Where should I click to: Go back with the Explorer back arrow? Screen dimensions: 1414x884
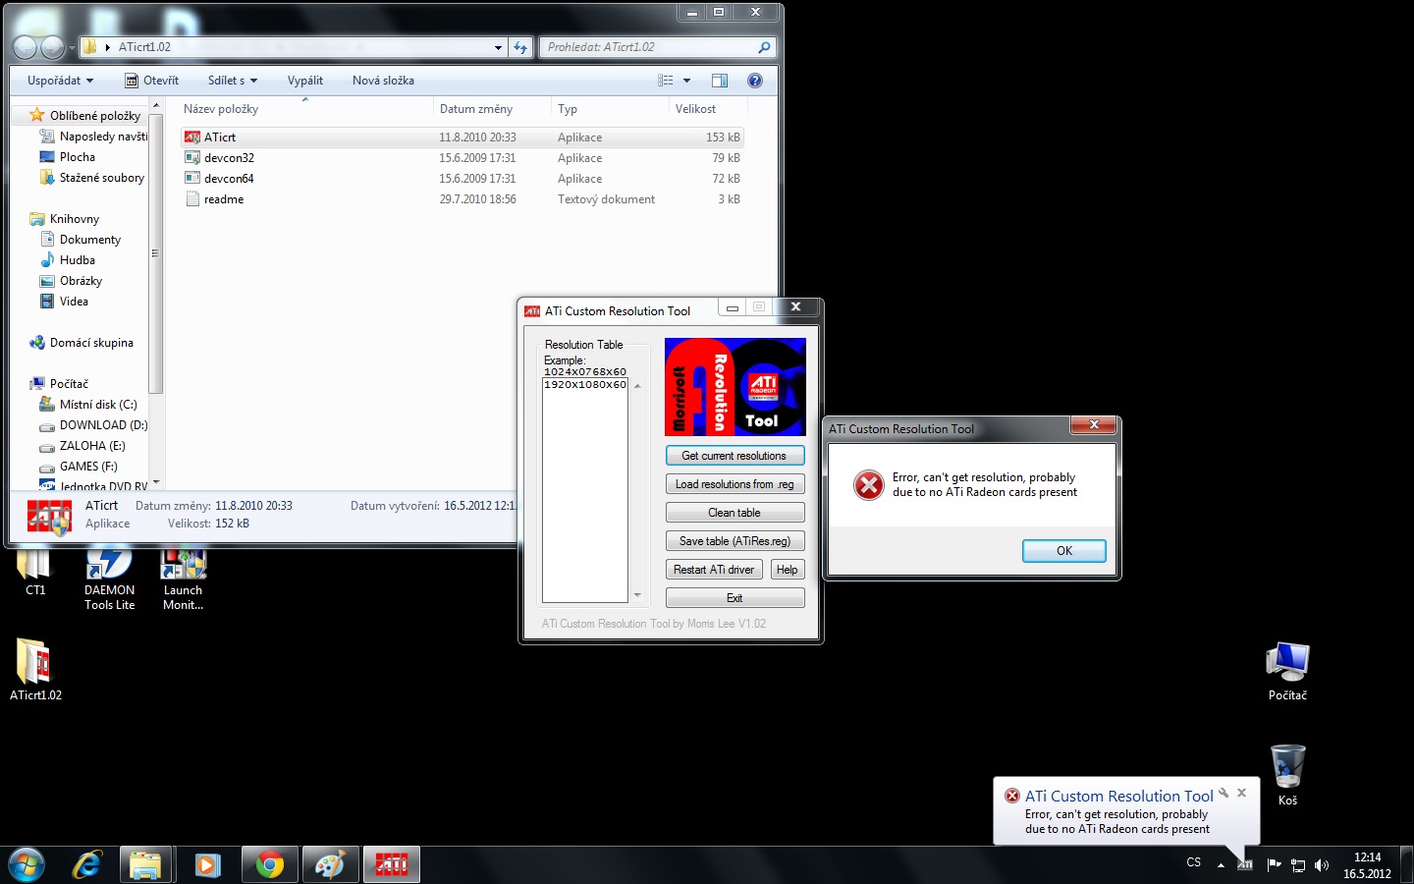tap(26, 47)
